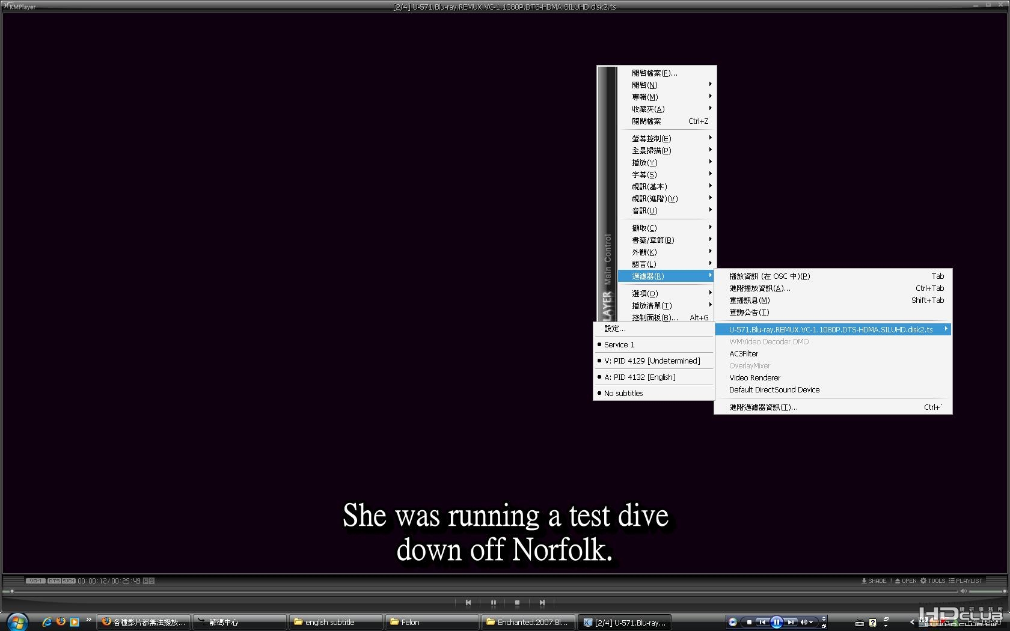Select 開啟檔案(F)... menu item

(x=667, y=73)
